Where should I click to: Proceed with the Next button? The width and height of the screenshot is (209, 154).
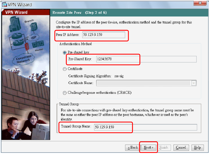tap(149, 148)
